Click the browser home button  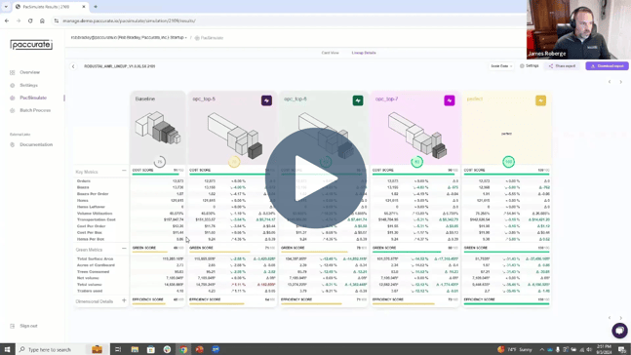42,20
